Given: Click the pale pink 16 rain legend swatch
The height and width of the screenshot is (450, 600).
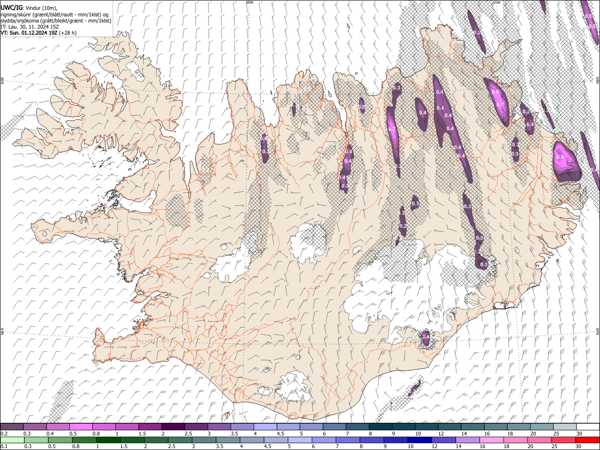Looking at the screenshot, I should (491, 440).
